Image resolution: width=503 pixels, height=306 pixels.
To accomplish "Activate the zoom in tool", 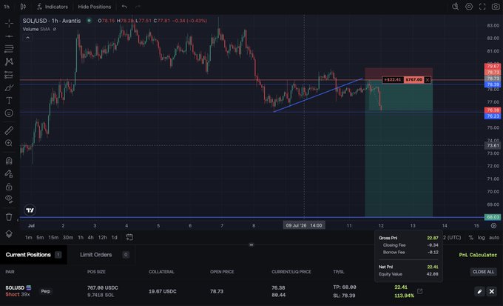I will point(9,143).
